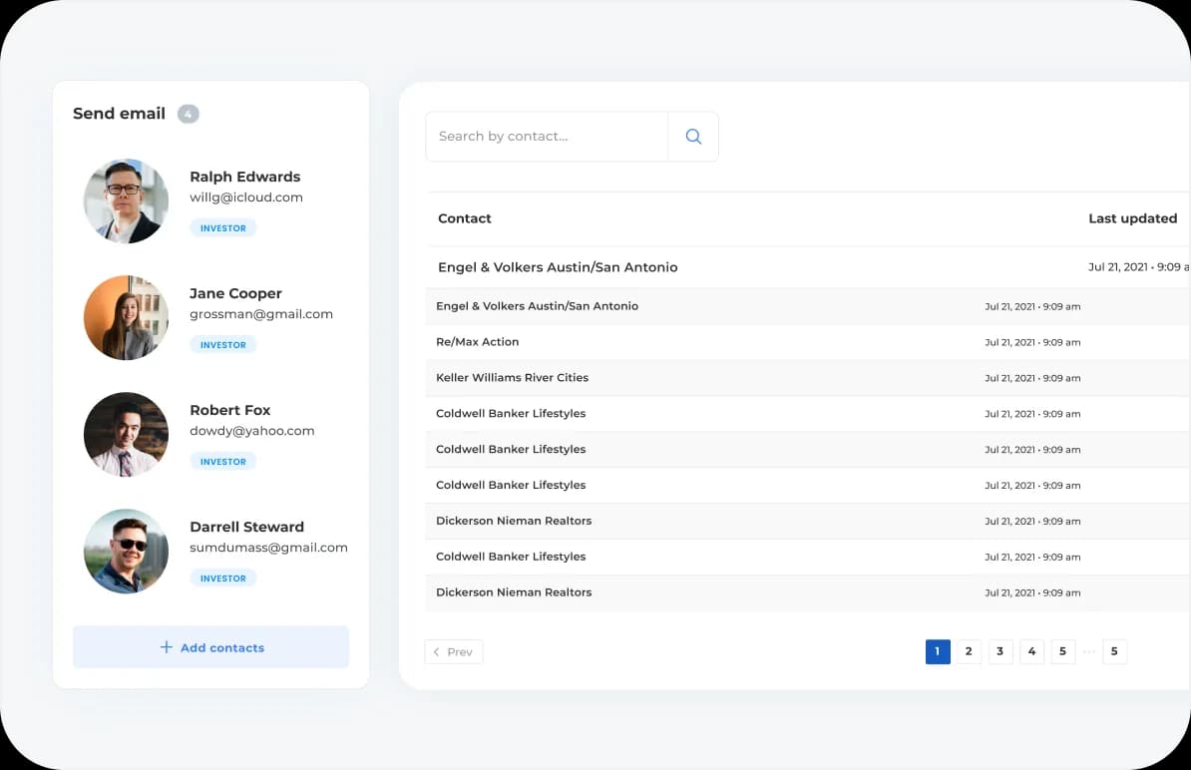1191x770 pixels.
Task: Go to page 2
Action: (x=968, y=652)
